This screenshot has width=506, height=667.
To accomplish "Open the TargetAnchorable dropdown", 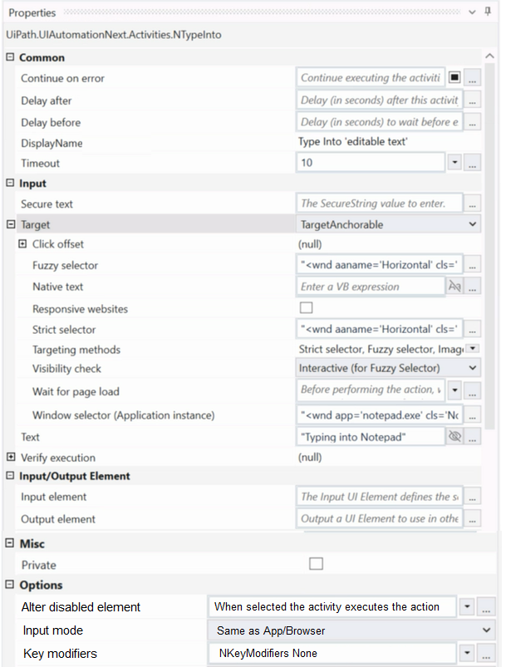I will (388, 224).
